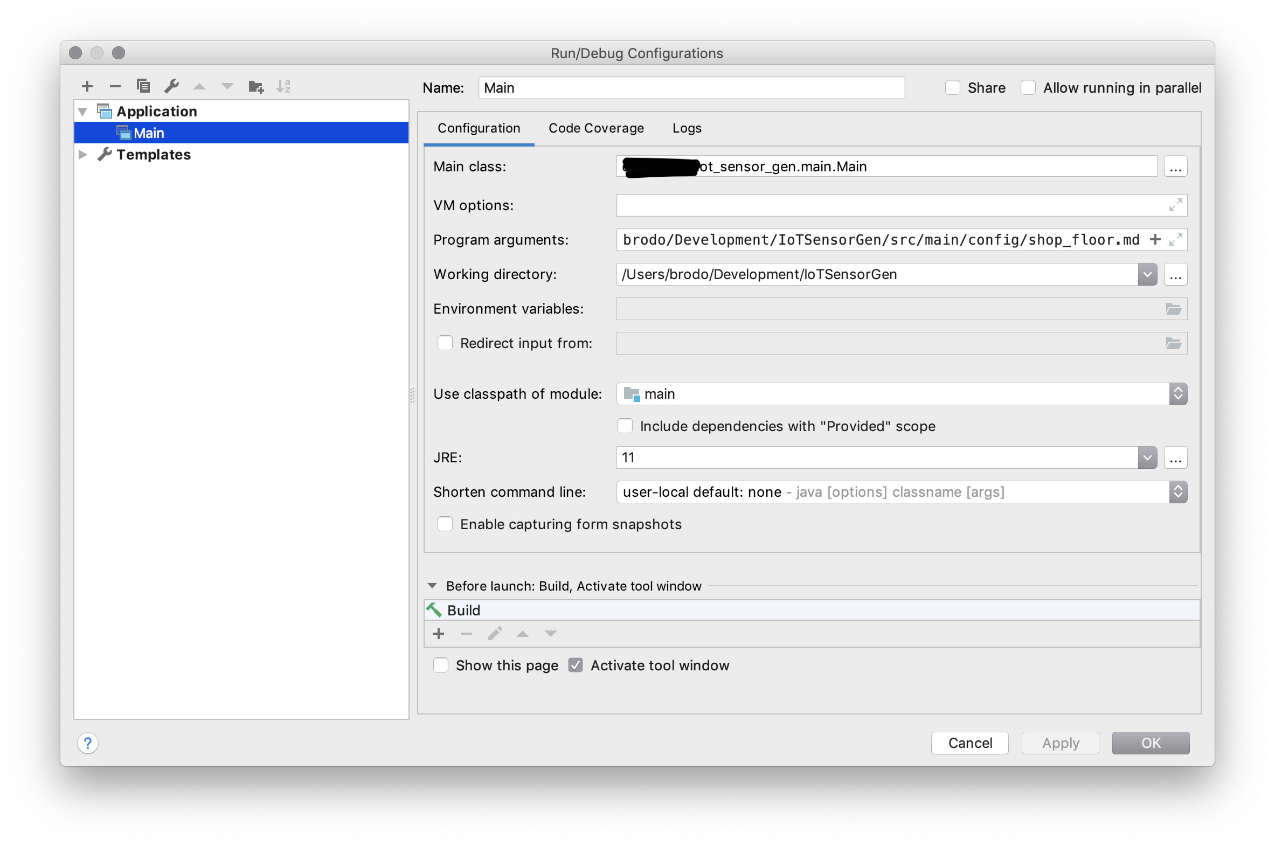Expand the VM options field editor
The width and height of the screenshot is (1275, 846).
1175,205
